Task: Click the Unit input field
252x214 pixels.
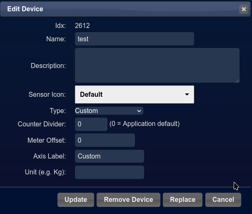Action: point(109,172)
